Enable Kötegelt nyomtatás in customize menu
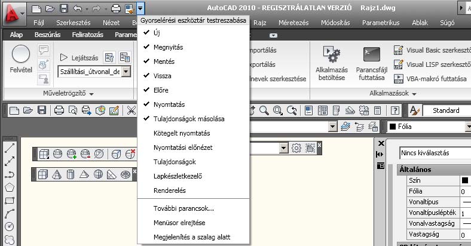The width and height of the screenshot is (471, 246). click(193, 133)
